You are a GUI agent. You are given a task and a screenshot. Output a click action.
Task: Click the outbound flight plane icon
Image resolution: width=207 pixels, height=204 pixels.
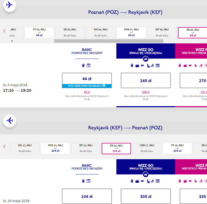(x=10, y=5)
